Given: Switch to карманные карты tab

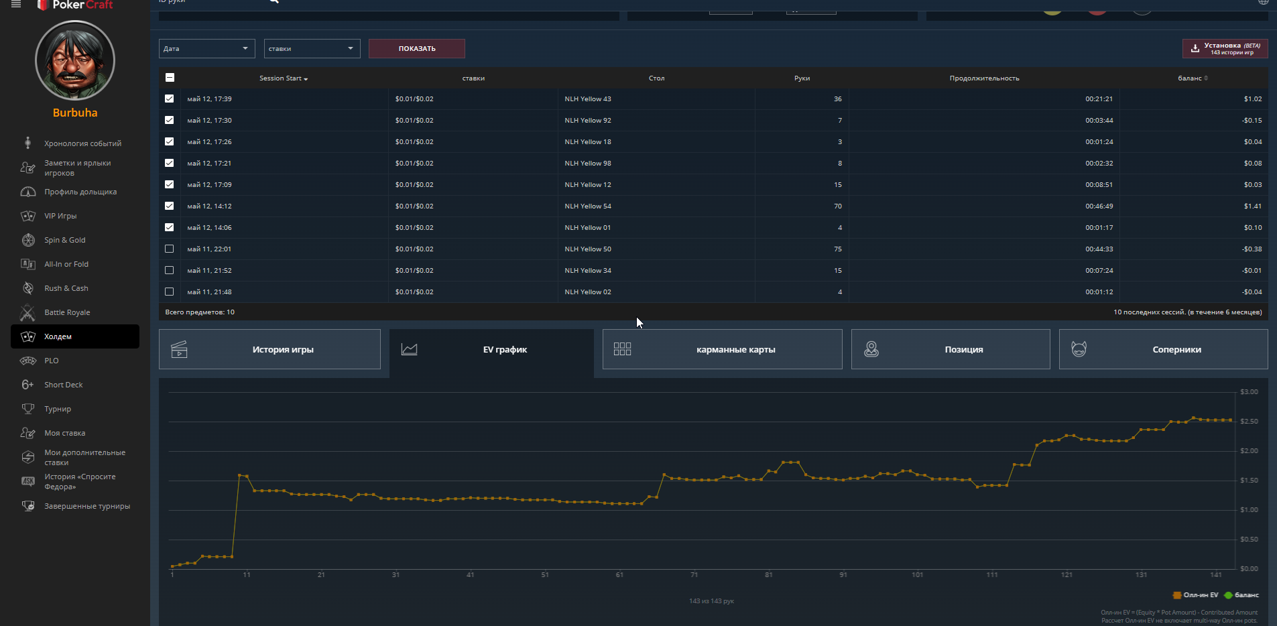Looking at the screenshot, I should [723, 349].
